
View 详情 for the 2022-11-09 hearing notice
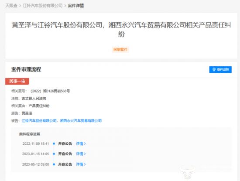pos(79,143)
